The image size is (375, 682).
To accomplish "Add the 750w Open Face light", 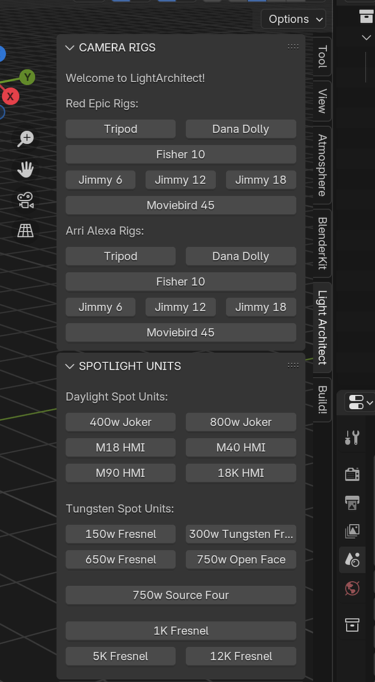I will 241,559.
